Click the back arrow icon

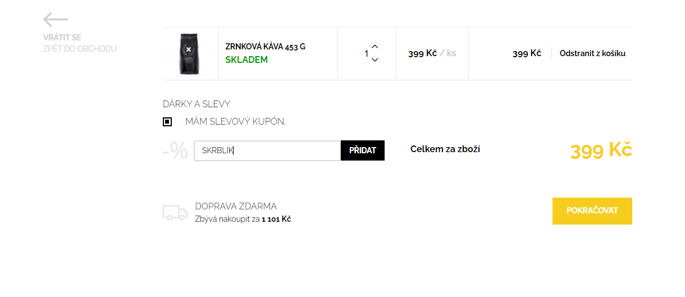(56, 20)
